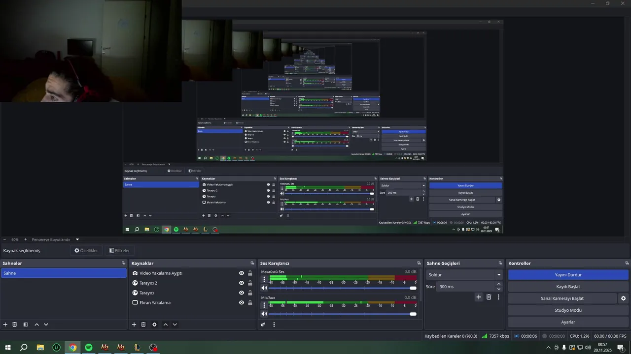Toggle the lock on the Tarayıcı source
This screenshot has height=354, width=631.
click(x=250, y=293)
